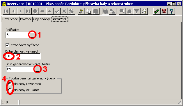Add a new record with plus icon
This screenshot has height=106, width=183.
[x=35, y=11]
